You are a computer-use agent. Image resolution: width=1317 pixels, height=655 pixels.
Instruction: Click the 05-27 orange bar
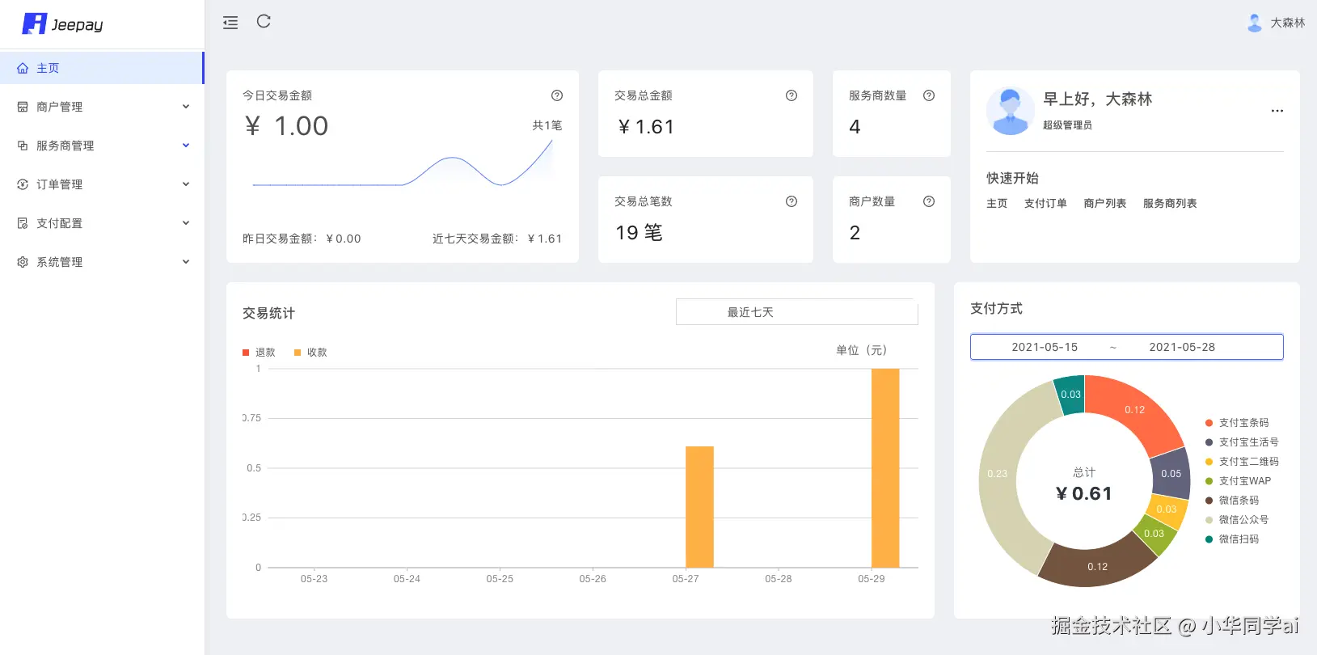699,507
